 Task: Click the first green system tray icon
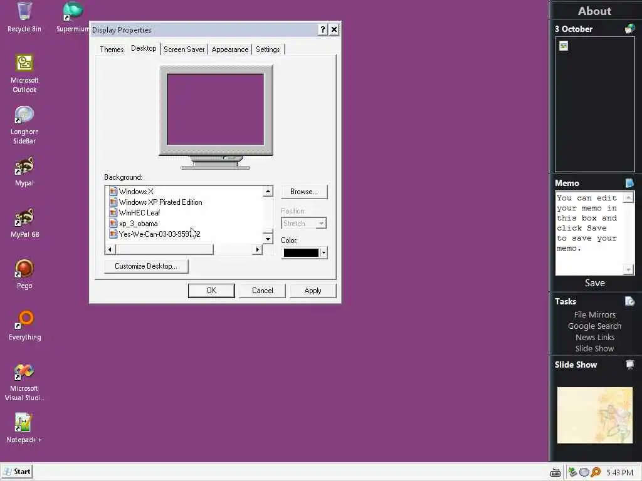(572, 472)
